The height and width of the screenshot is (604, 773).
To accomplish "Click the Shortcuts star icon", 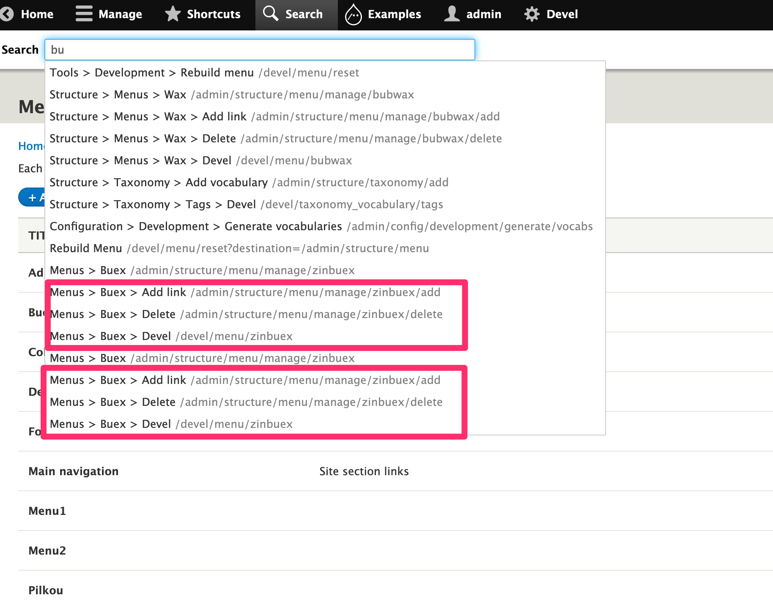I will pos(173,14).
